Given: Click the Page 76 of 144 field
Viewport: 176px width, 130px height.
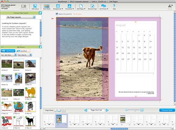Looking at the screenshot, I should pyautogui.click(x=96, y=110).
